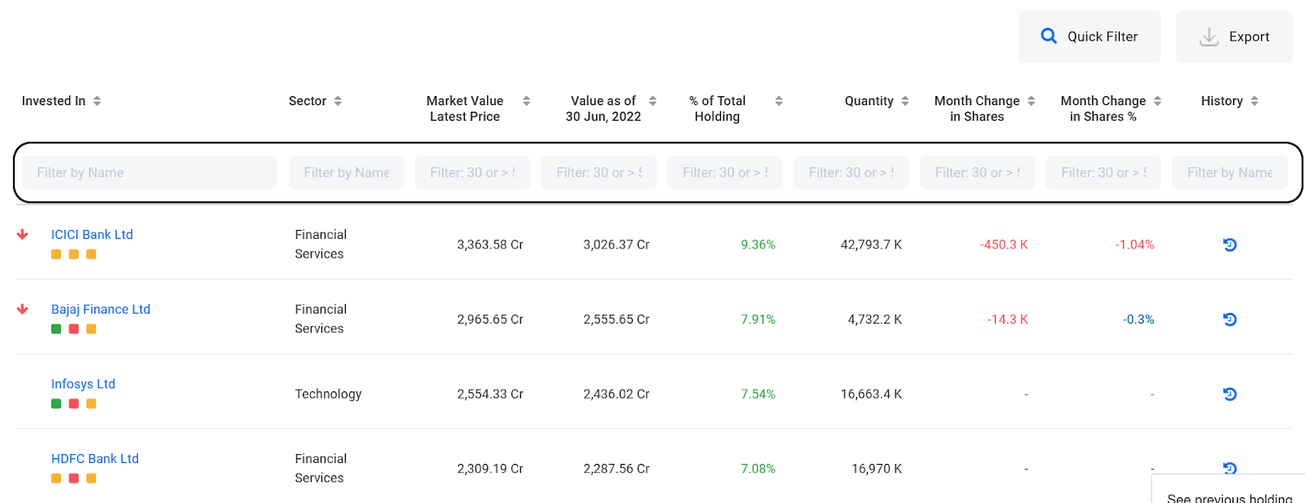
Task: Focus the Month Change in Shares % filter
Action: click(1104, 173)
